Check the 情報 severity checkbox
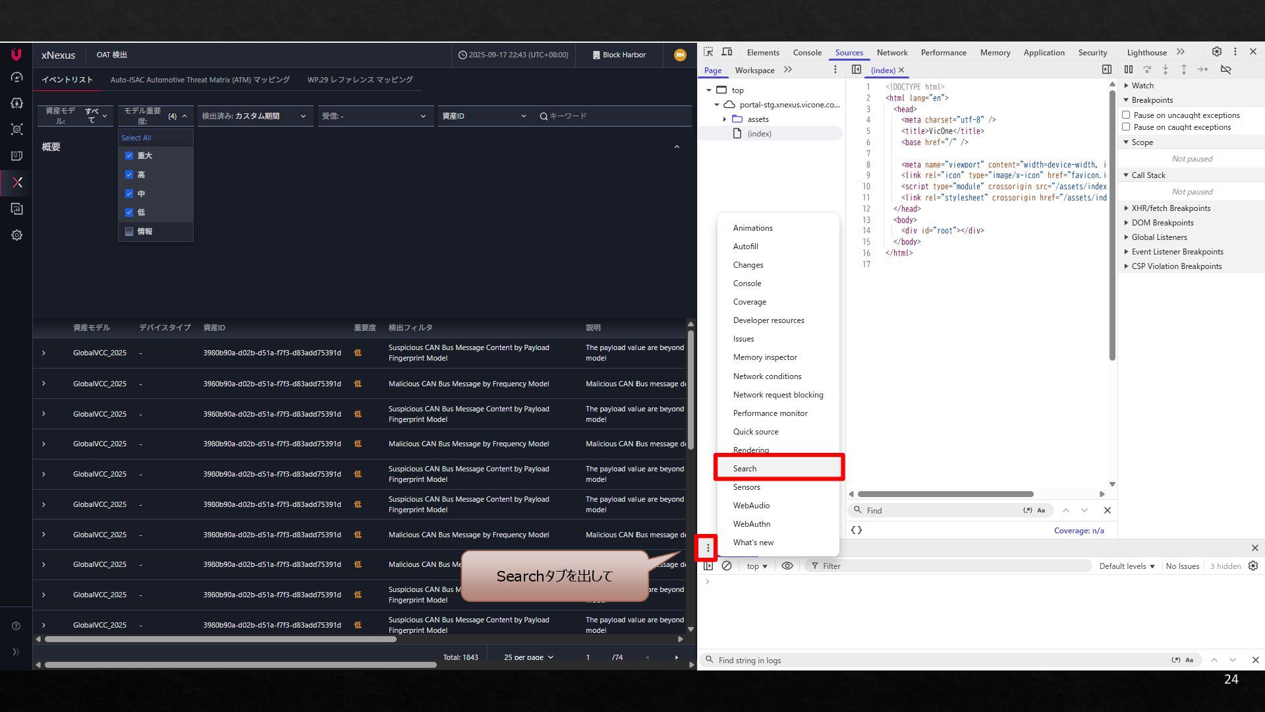This screenshot has height=712, width=1265. click(129, 231)
